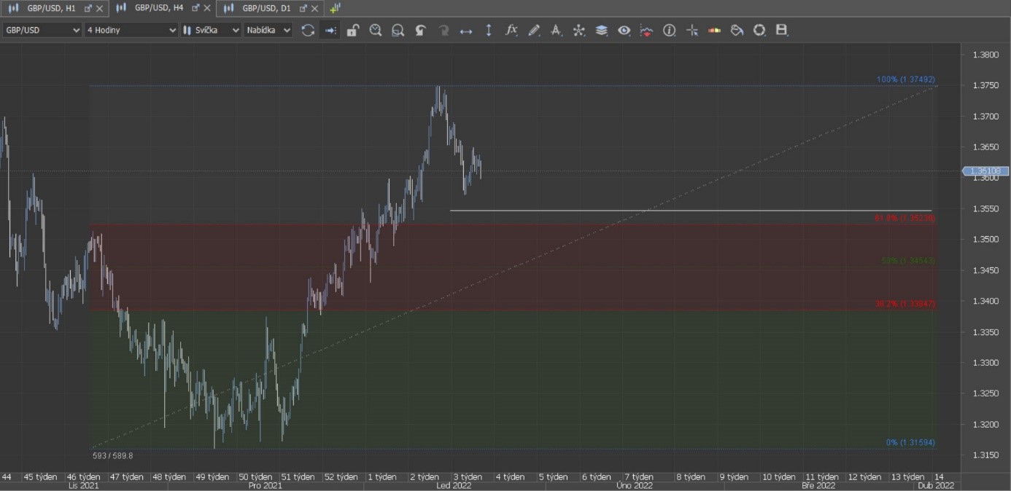The image size is (1011, 491).
Task: Open the layers icon in toolbar
Action: (x=602, y=31)
